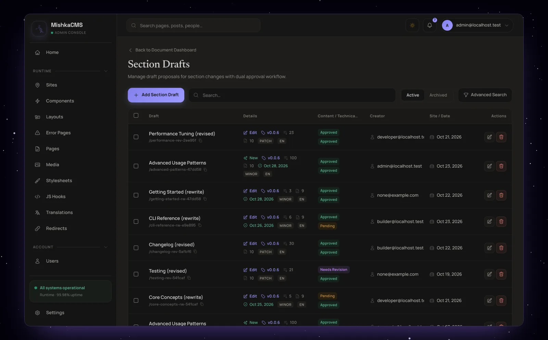
Task: Click the MishkaCMS logo icon
Action: point(39,28)
